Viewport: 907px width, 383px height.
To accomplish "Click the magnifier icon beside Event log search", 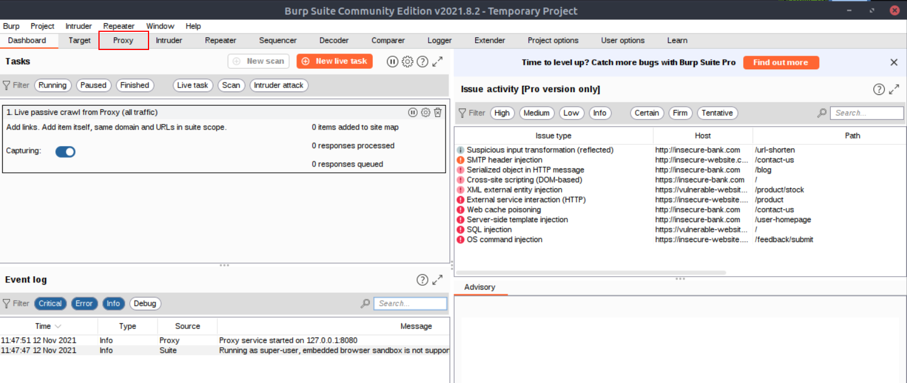I will click(365, 303).
